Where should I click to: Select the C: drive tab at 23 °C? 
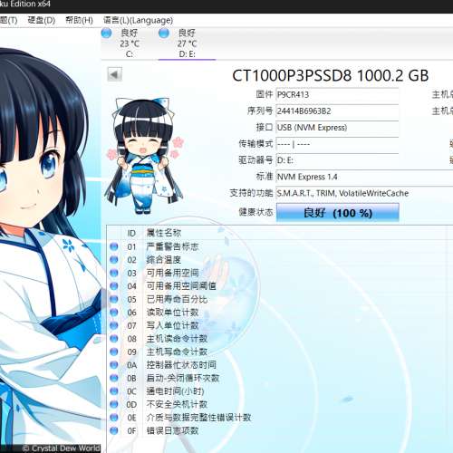click(x=130, y=43)
